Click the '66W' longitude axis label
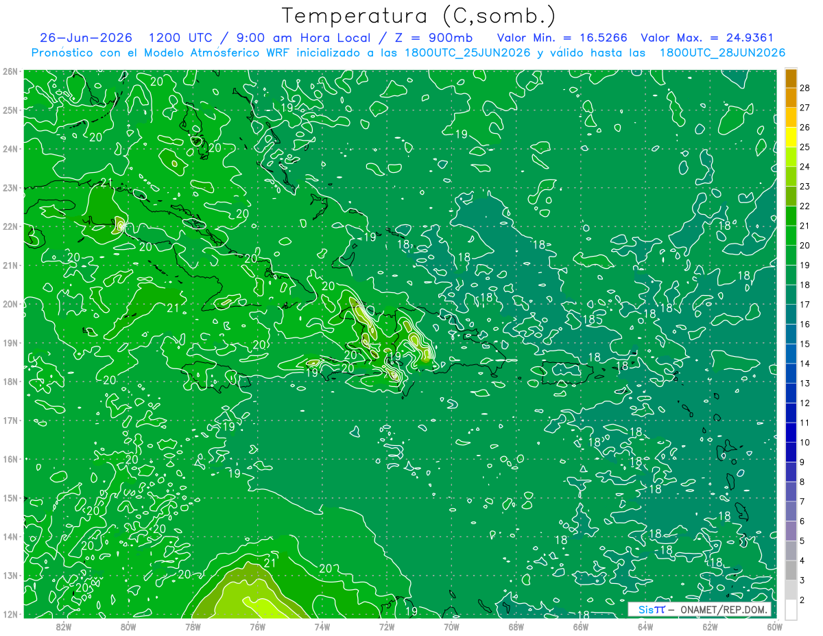Viewport: 823px width, 636px height. (581, 626)
